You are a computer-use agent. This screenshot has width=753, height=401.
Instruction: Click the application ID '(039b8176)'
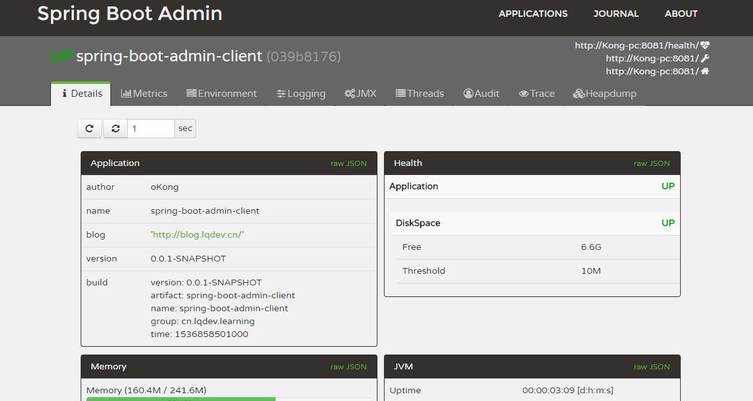click(x=303, y=57)
